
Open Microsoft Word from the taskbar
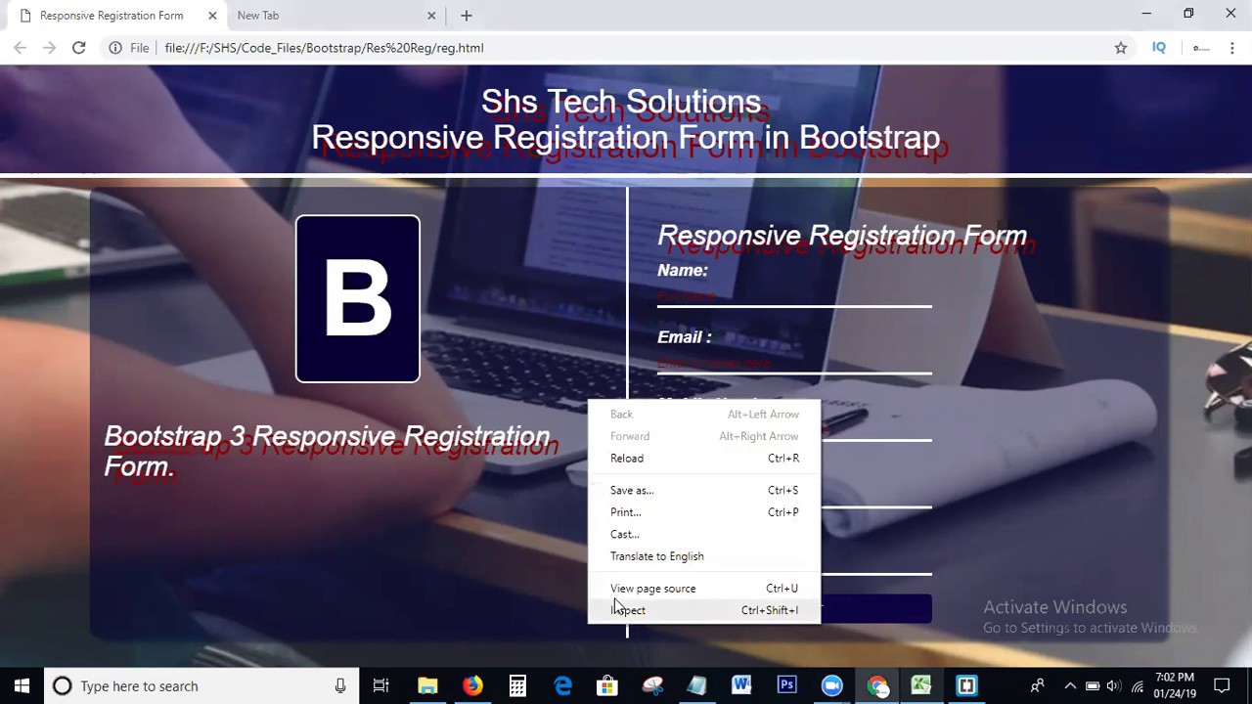(x=741, y=685)
